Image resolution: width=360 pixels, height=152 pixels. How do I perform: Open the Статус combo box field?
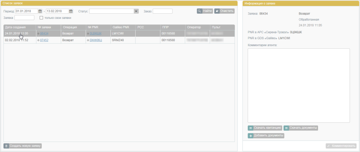[x=114, y=11]
